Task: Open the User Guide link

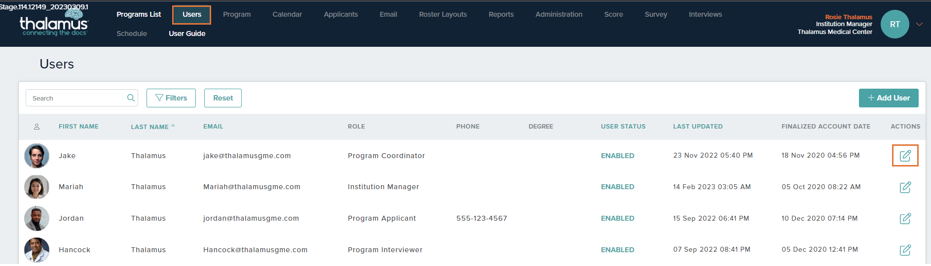Action: click(x=187, y=33)
